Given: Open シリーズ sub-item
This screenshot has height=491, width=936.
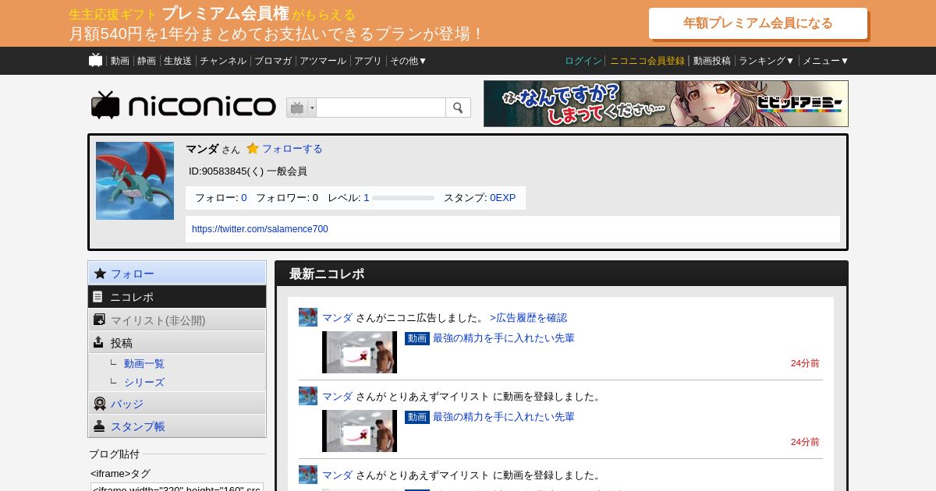Looking at the screenshot, I should (x=144, y=383).
